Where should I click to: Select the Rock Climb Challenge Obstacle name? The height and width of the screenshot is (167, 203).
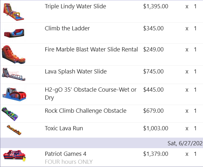point(86,111)
